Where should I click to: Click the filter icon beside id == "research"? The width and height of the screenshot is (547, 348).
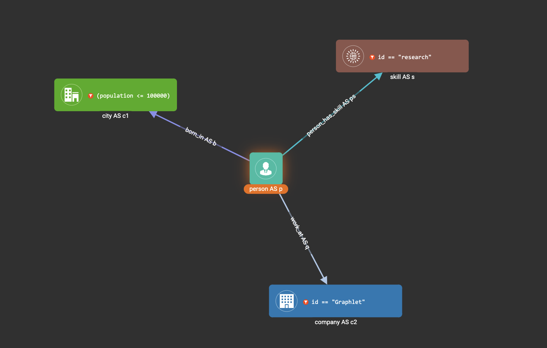coord(372,57)
